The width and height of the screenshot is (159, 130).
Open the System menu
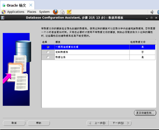point(45,12)
